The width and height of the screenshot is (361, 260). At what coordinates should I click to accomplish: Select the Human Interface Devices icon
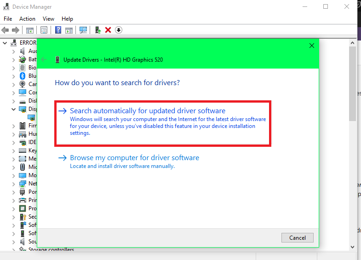(x=23, y=134)
